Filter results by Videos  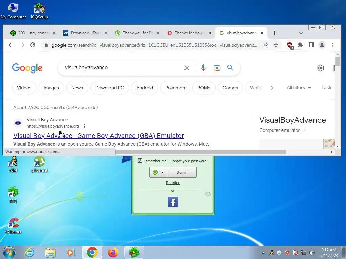(x=24, y=88)
